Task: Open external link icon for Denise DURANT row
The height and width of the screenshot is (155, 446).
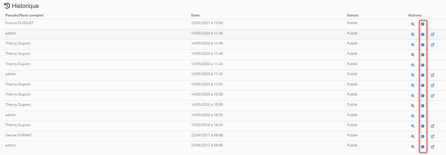Action: click(x=432, y=136)
